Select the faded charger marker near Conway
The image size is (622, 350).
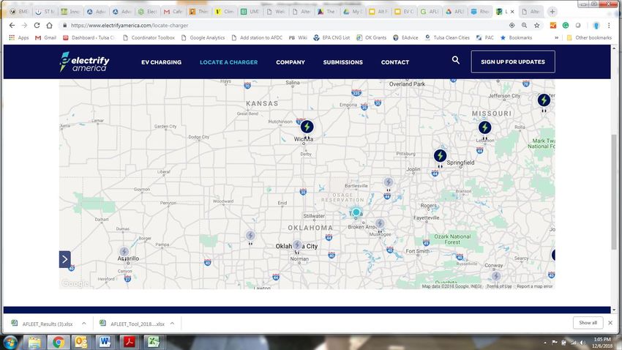(496, 276)
